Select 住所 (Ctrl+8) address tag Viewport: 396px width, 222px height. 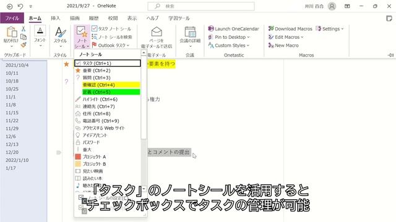[x=108, y=113]
